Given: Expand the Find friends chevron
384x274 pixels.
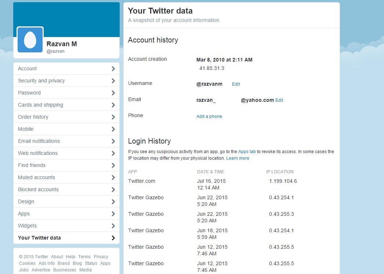Looking at the screenshot, I should point(114,165).
